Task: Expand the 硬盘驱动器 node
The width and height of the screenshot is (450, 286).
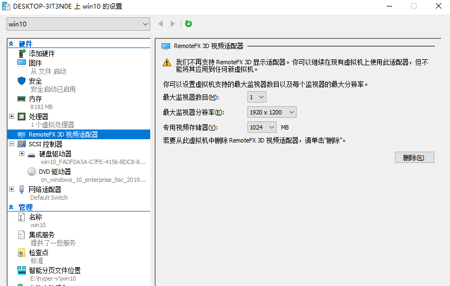Action: 22,154
